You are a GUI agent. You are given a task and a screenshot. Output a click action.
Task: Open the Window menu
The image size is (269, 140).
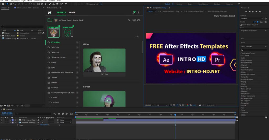52,1
